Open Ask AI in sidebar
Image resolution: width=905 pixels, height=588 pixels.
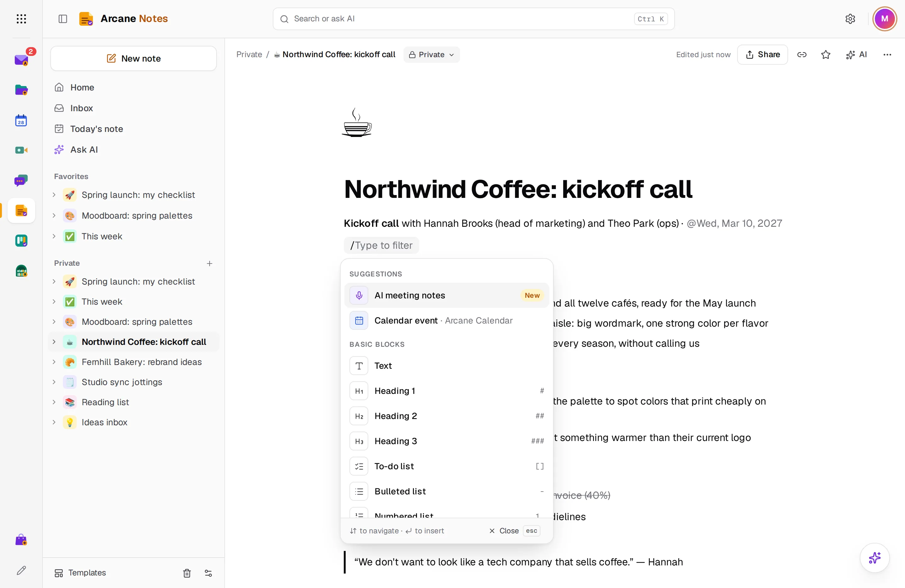click(134, 150)
